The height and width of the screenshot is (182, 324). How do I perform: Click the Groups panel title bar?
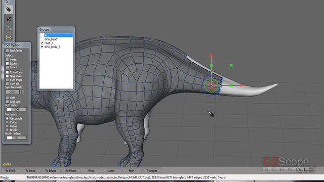click(x=56, y=29)
